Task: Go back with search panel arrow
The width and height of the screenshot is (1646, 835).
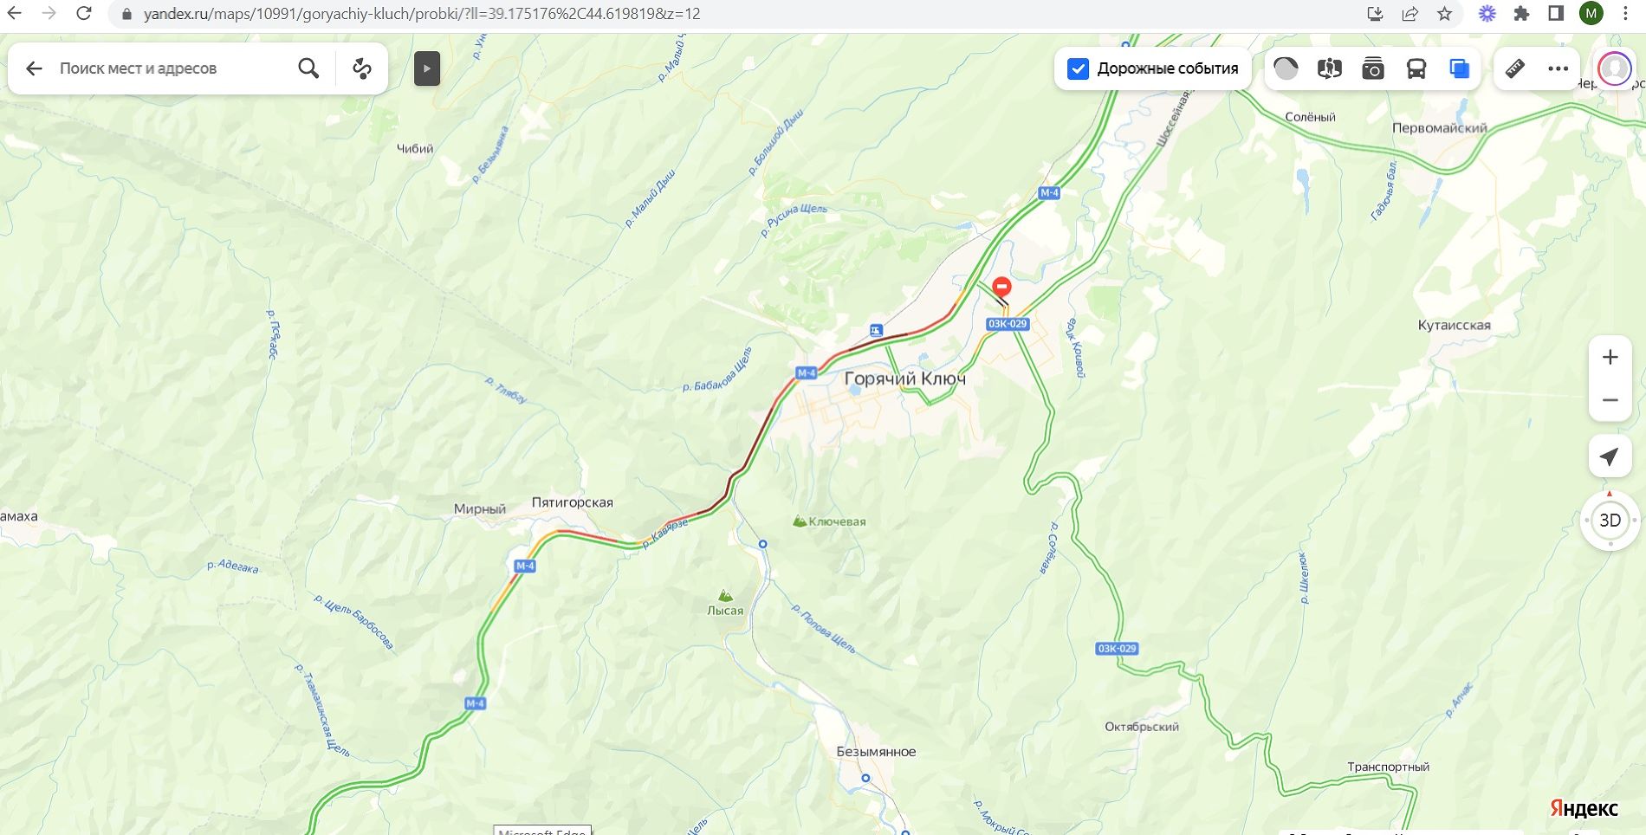Action: point(34,68)
